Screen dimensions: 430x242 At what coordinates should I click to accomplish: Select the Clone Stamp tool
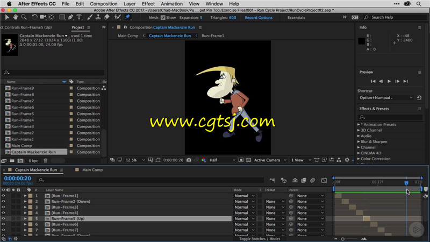(x=98, y=17)
